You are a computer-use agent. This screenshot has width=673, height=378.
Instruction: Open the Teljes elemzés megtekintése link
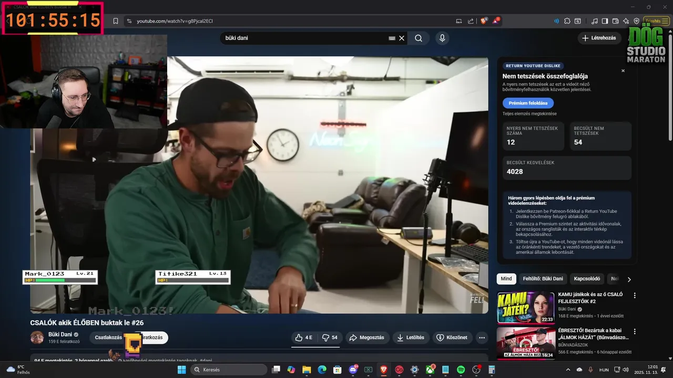point(529,113)
